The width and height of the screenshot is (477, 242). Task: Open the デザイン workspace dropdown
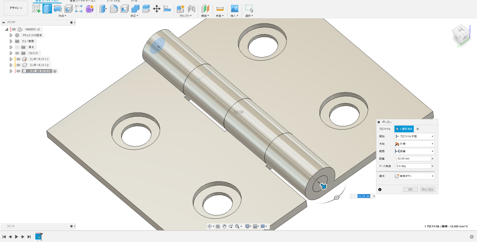click(x=16, y=8)
